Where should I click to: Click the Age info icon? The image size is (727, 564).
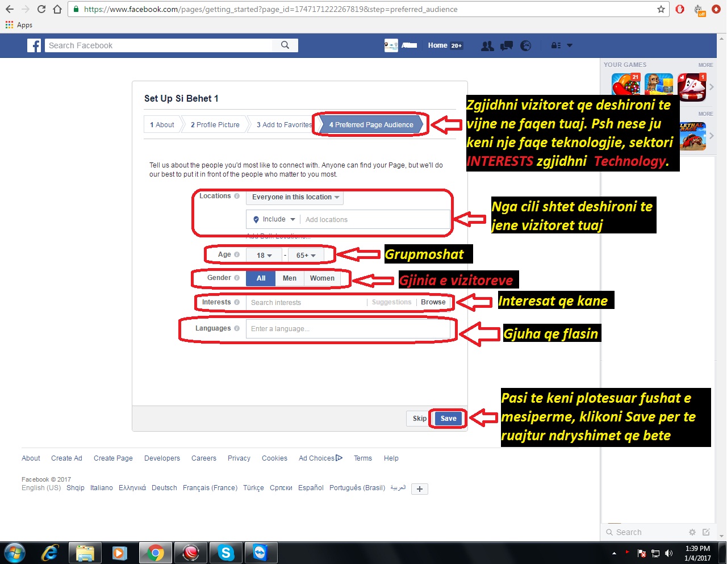pyautogui.click(x=237, y=254)
